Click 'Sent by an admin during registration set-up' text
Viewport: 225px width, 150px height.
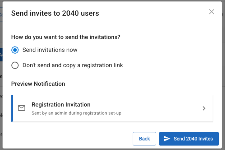(x=76, y=113)
